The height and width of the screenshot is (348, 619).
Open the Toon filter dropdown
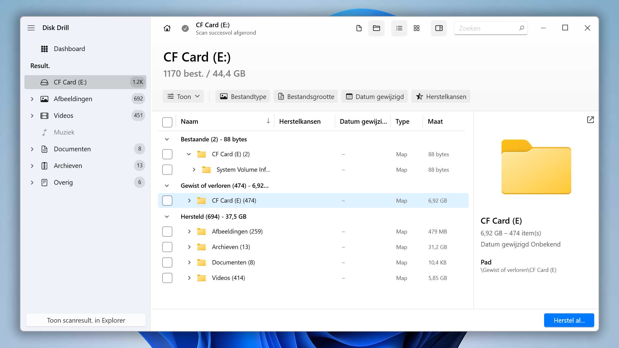183,96
